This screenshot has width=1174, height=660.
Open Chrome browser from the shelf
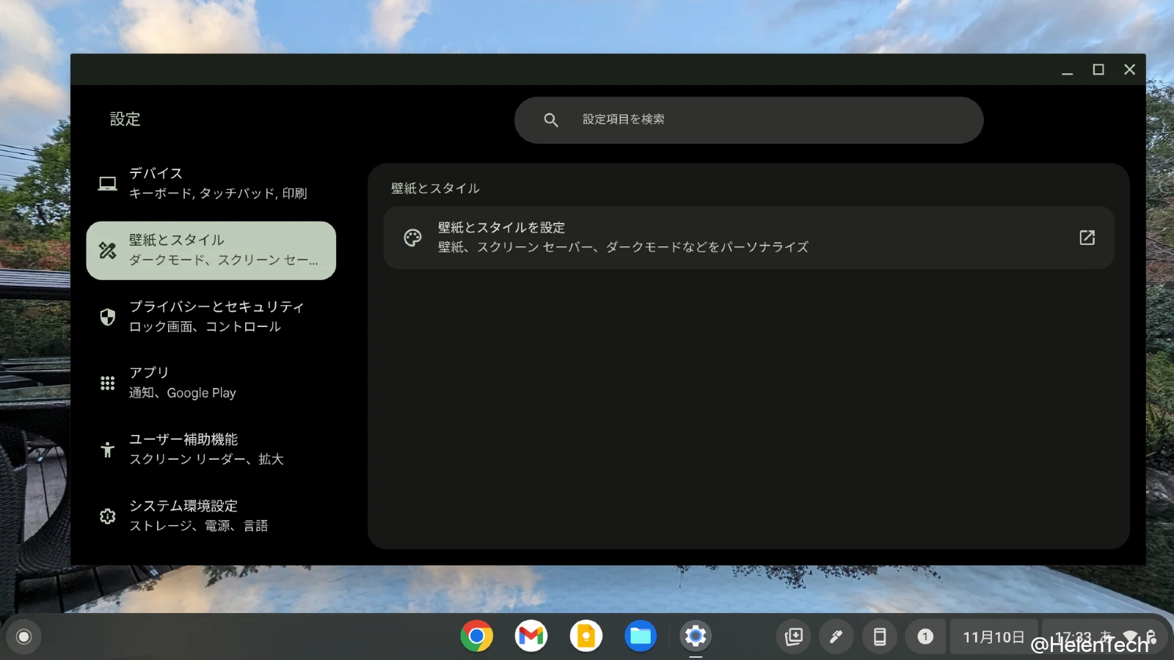point(475,636)
